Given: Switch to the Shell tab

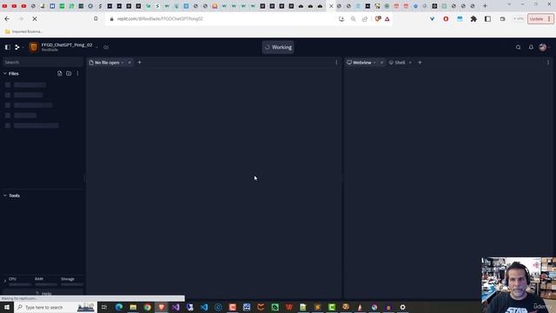Looking at the screenshot, I should click(x=397, y=63).
